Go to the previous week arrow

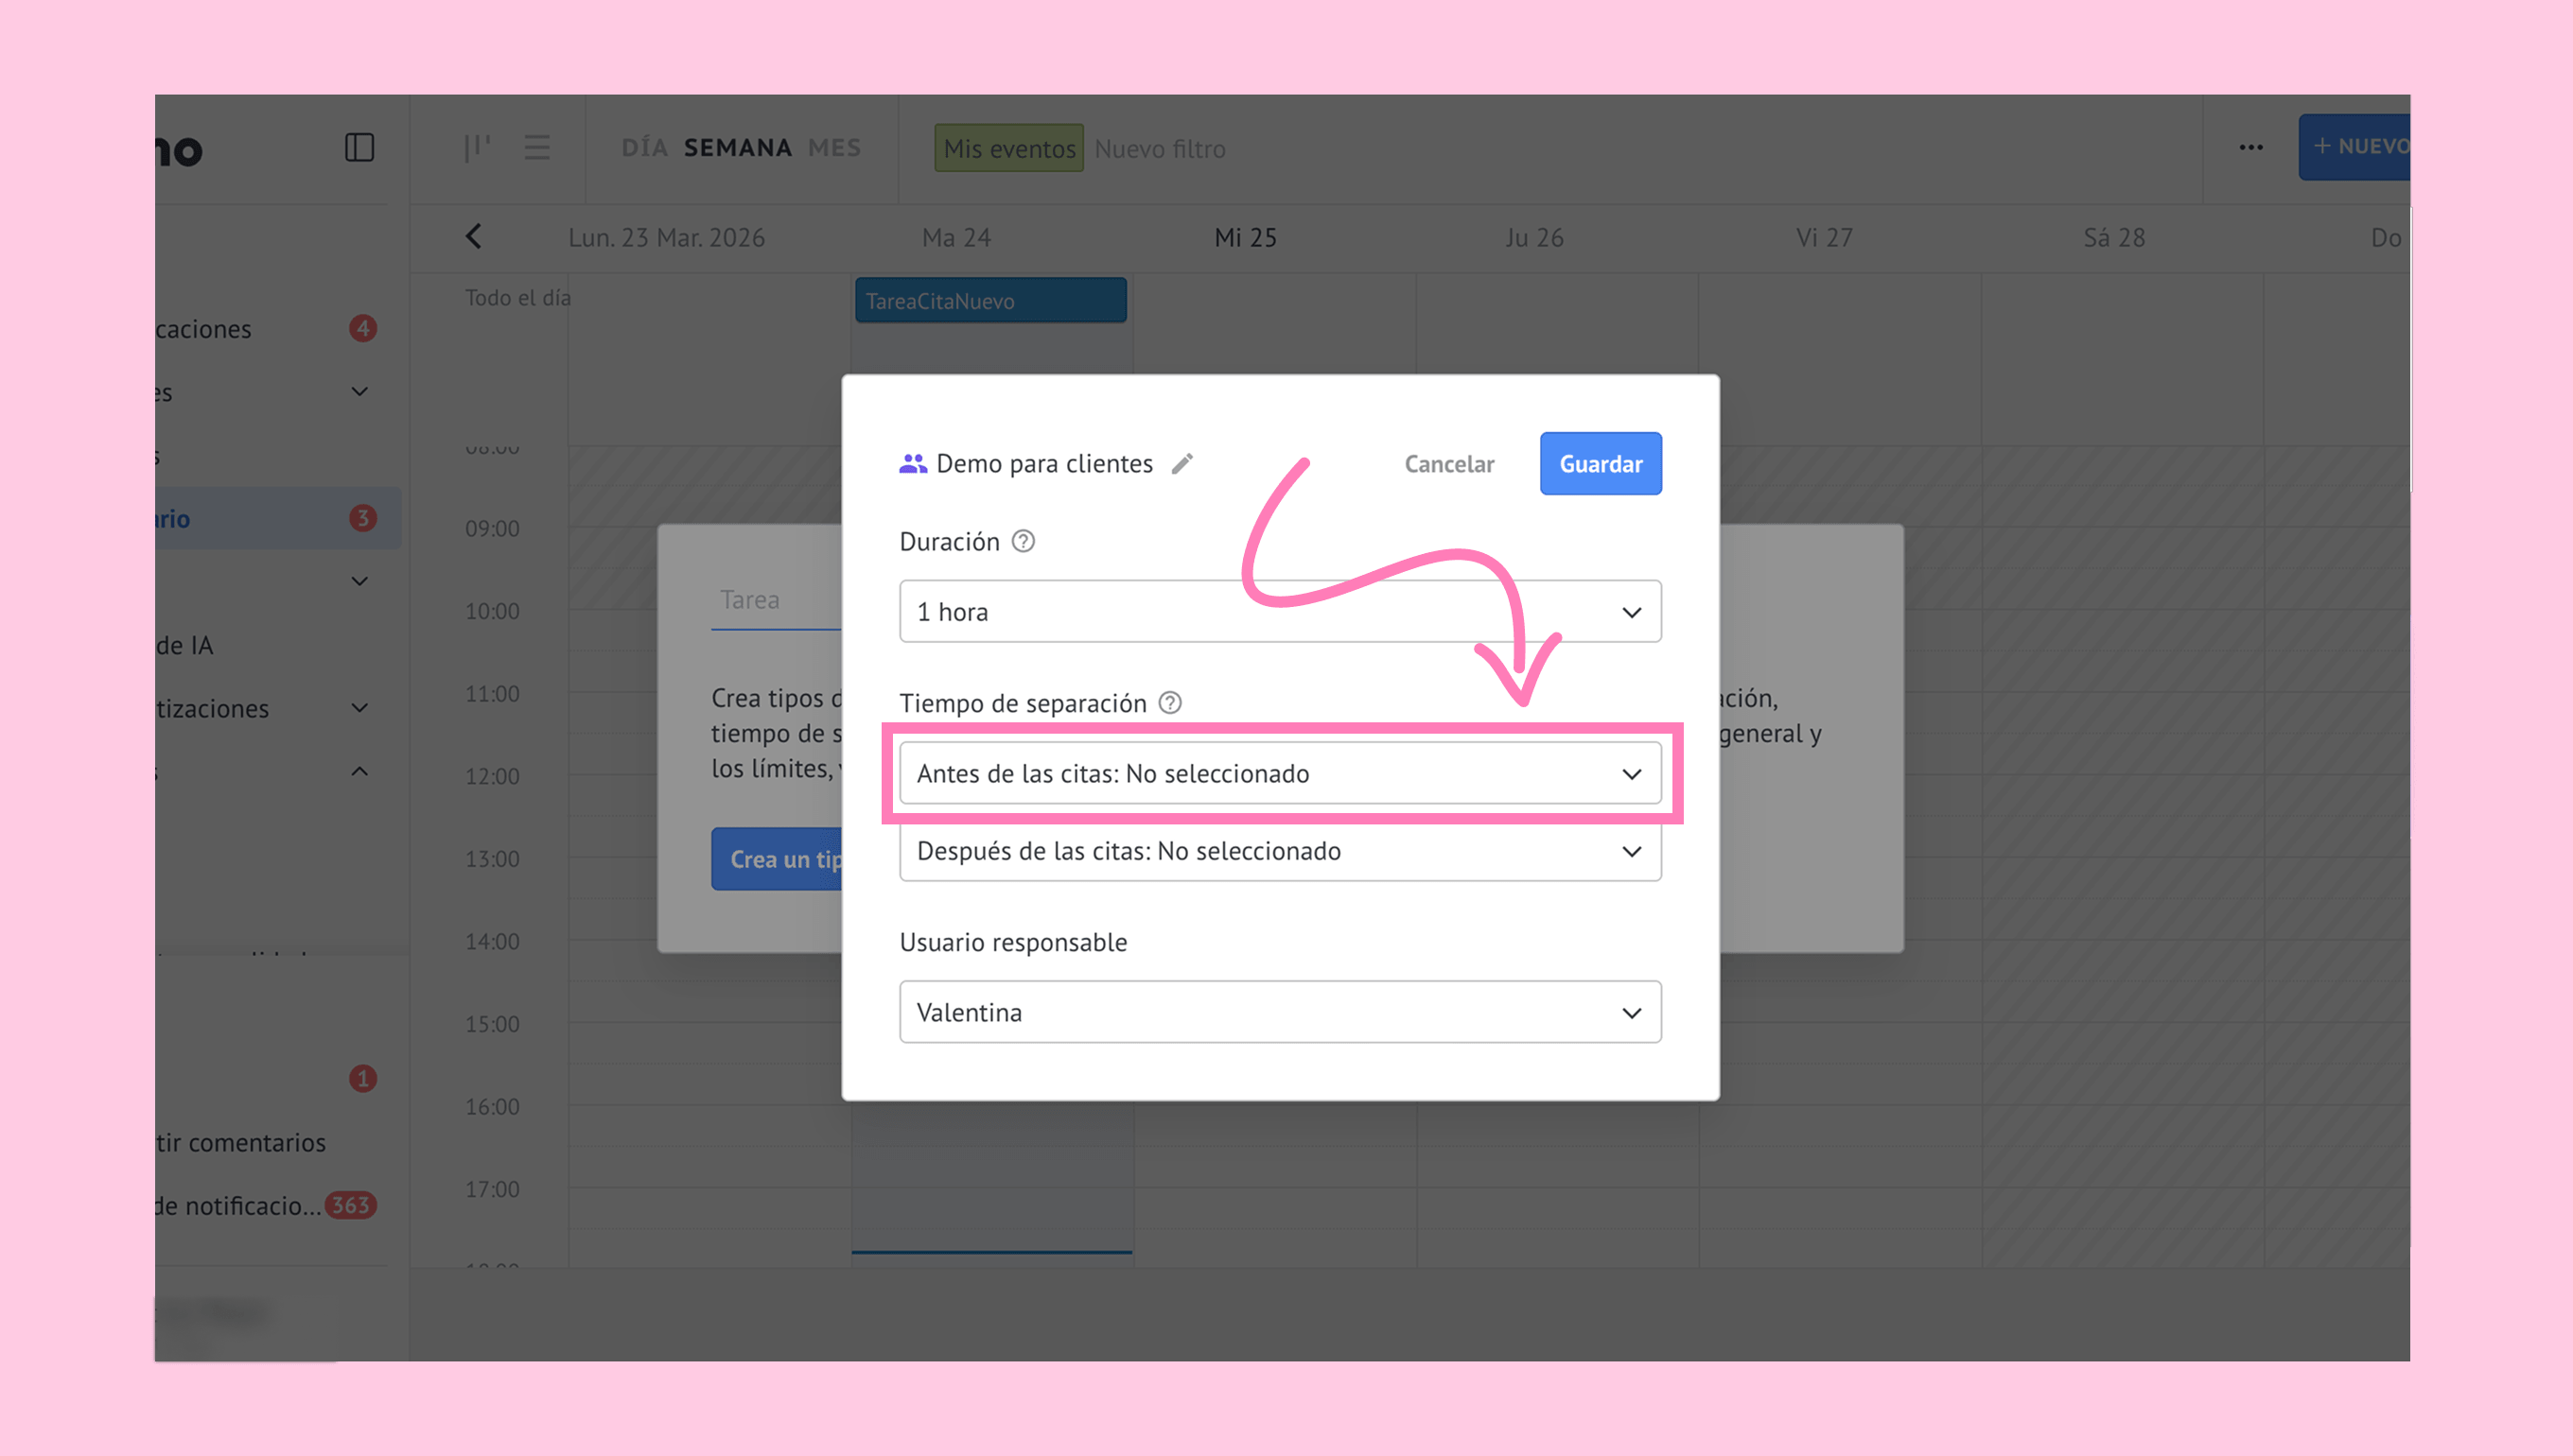point(474,237)
